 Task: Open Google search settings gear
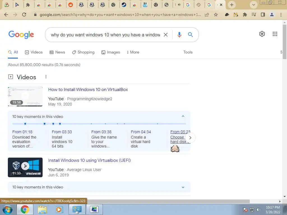pos(262,34)
